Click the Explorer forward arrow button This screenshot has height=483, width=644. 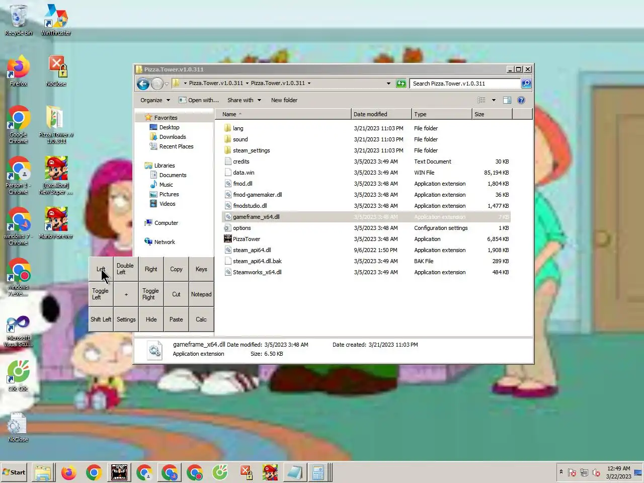click(157, 84)
